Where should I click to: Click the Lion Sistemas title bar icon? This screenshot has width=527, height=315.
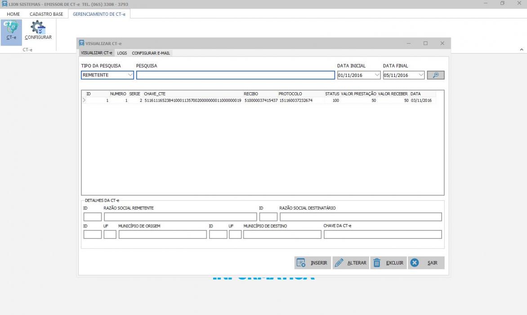[x=4, y=4]
